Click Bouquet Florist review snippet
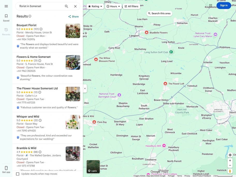Viewport: 236px width, 177px height. click(49, 46)
